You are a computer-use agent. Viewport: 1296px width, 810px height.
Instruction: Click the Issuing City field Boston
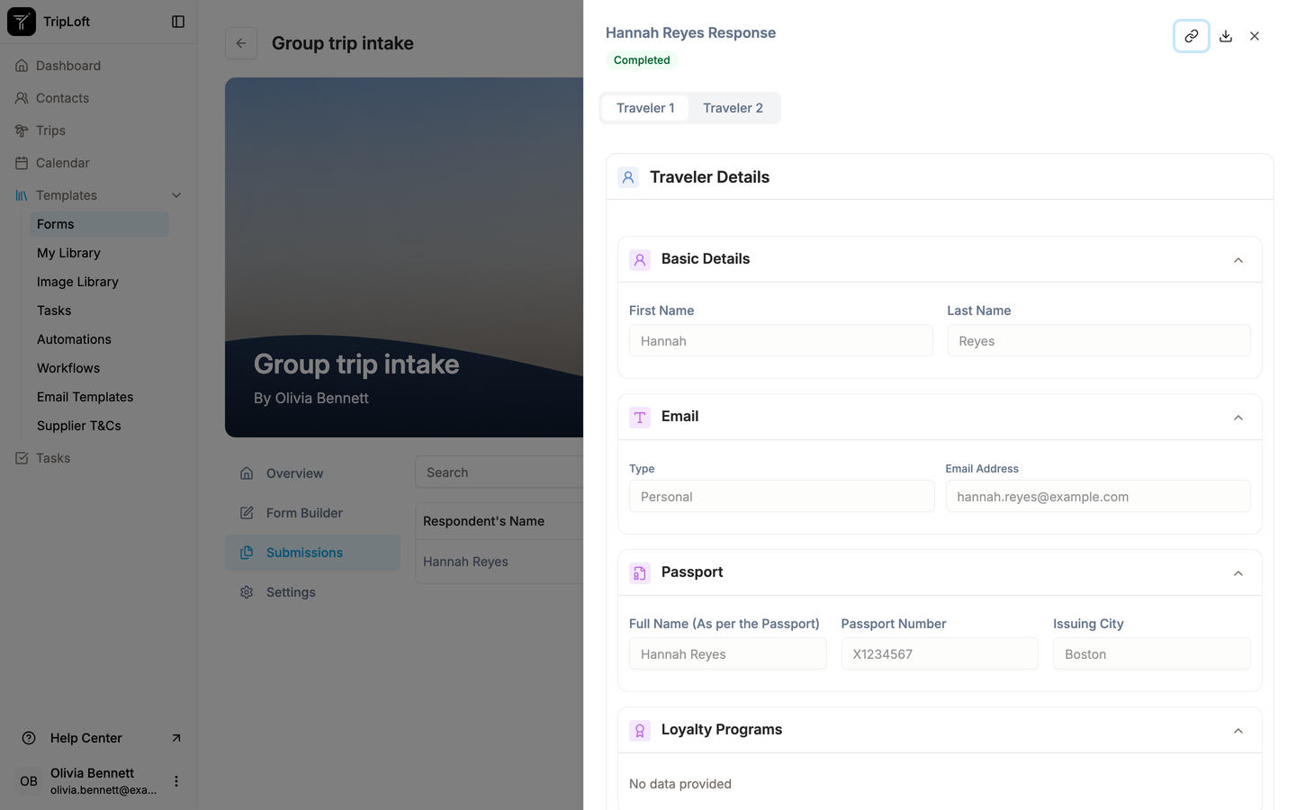1152,654
